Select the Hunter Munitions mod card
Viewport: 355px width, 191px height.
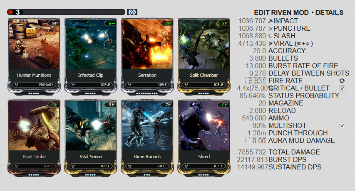34,56
